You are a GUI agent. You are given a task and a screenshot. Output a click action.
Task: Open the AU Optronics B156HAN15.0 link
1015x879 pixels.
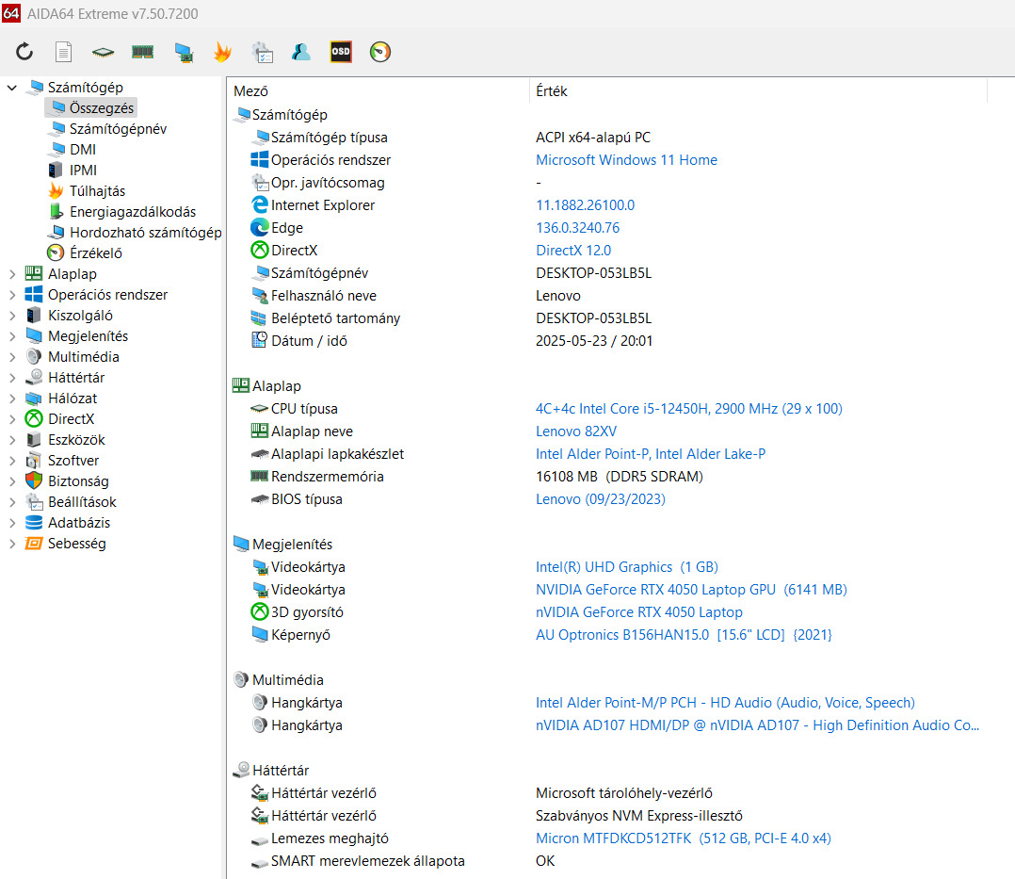(x=684, y=635)
